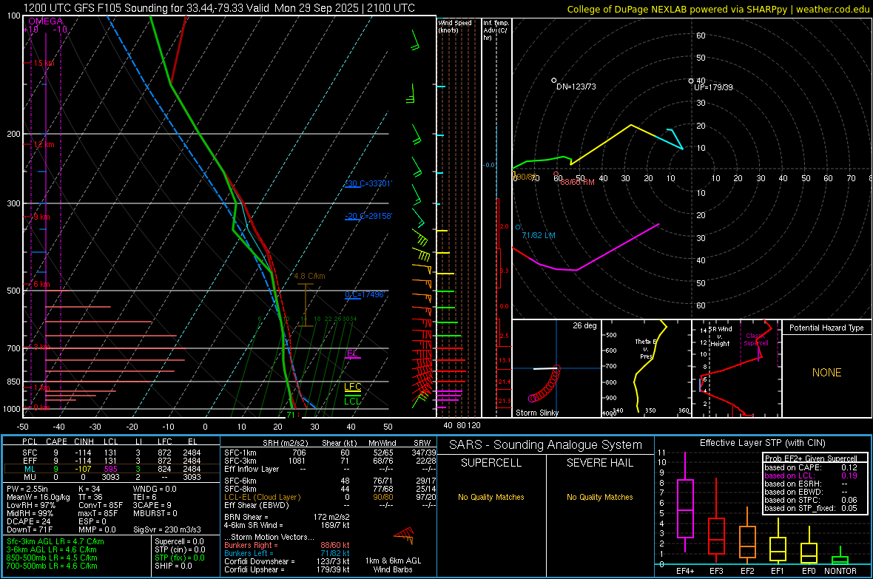Click the Prob EF2+ Given Supercell header
Image resolution: width=873 pixels, height=579 pixels.
pos(811,458)
